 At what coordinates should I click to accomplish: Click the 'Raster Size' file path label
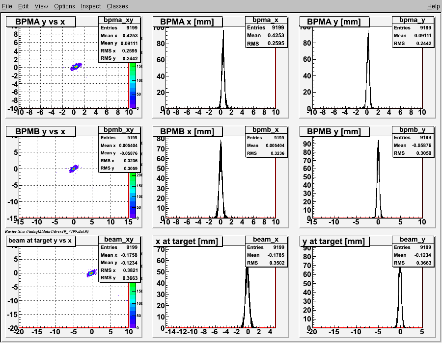(x=47, y=231)
